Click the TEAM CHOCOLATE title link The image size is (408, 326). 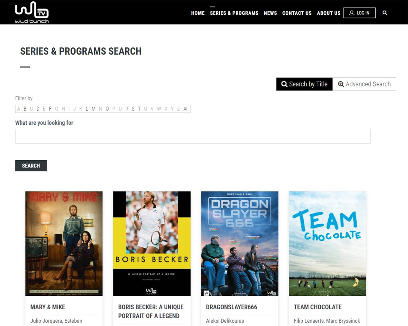[318, 307]
